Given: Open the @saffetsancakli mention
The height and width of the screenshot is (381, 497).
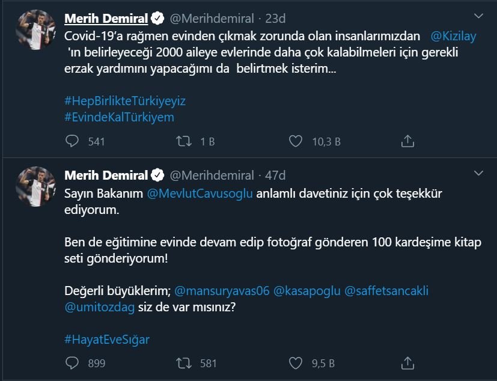Looking at the screenshot, I should (x=386, y=291).
